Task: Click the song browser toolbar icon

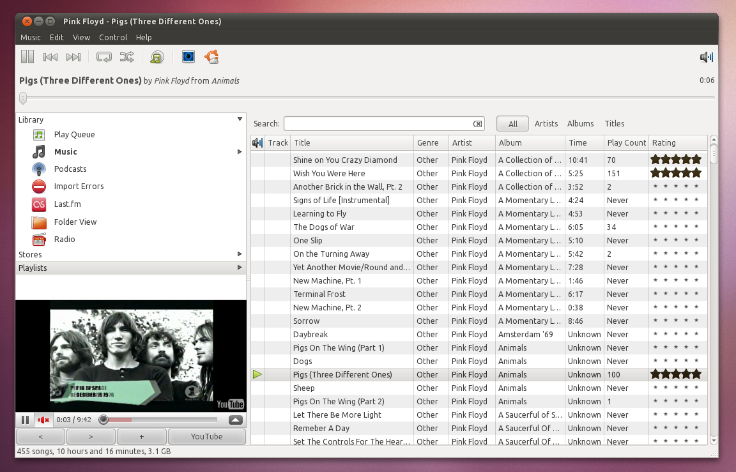Action: tap(157, 57)
